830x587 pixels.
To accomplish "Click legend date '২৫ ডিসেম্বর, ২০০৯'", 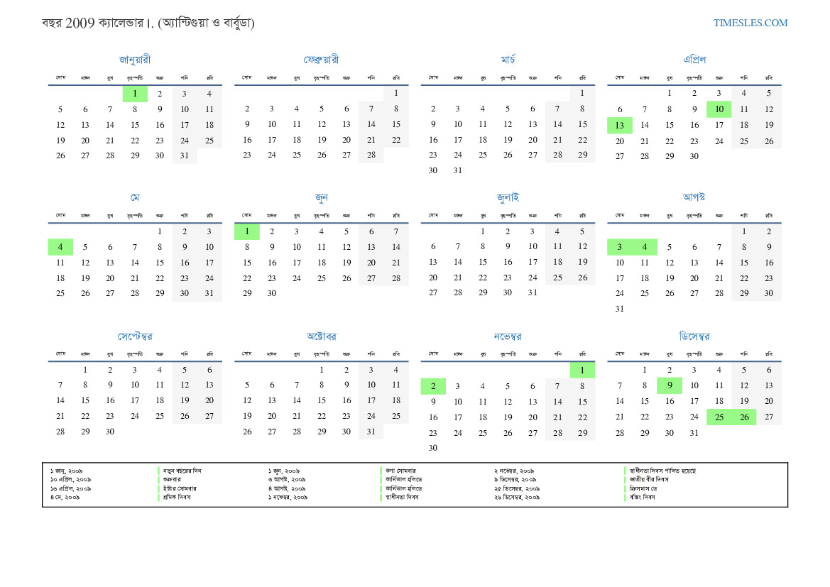I will 517,488.
